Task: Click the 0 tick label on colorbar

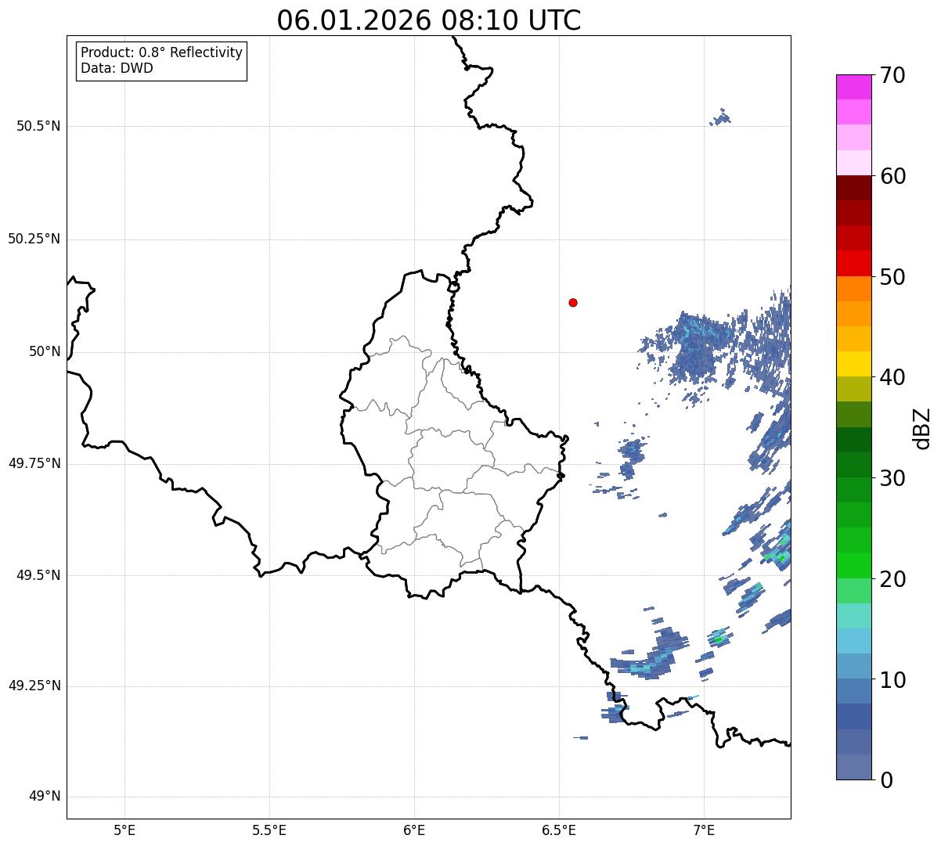Action: (886, 780)
